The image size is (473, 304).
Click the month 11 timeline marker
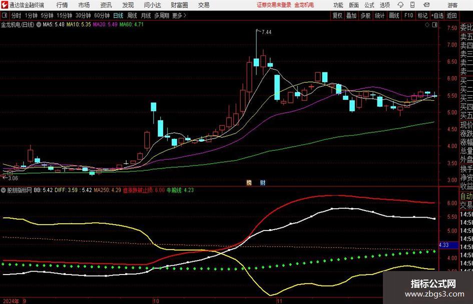pos(279,301)
